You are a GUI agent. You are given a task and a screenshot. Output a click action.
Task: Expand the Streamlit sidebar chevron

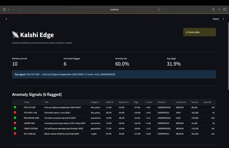[x=6, y=19]
